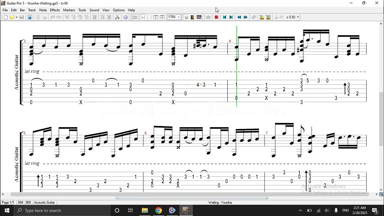This screenshot has width=384, height=216.
Task: Open the Markers menu
Action: pyautogui.click(x=69, y=10)
